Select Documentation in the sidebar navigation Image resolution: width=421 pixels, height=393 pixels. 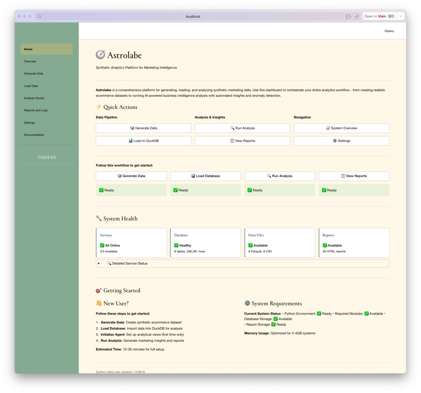(x=34, y=135)
